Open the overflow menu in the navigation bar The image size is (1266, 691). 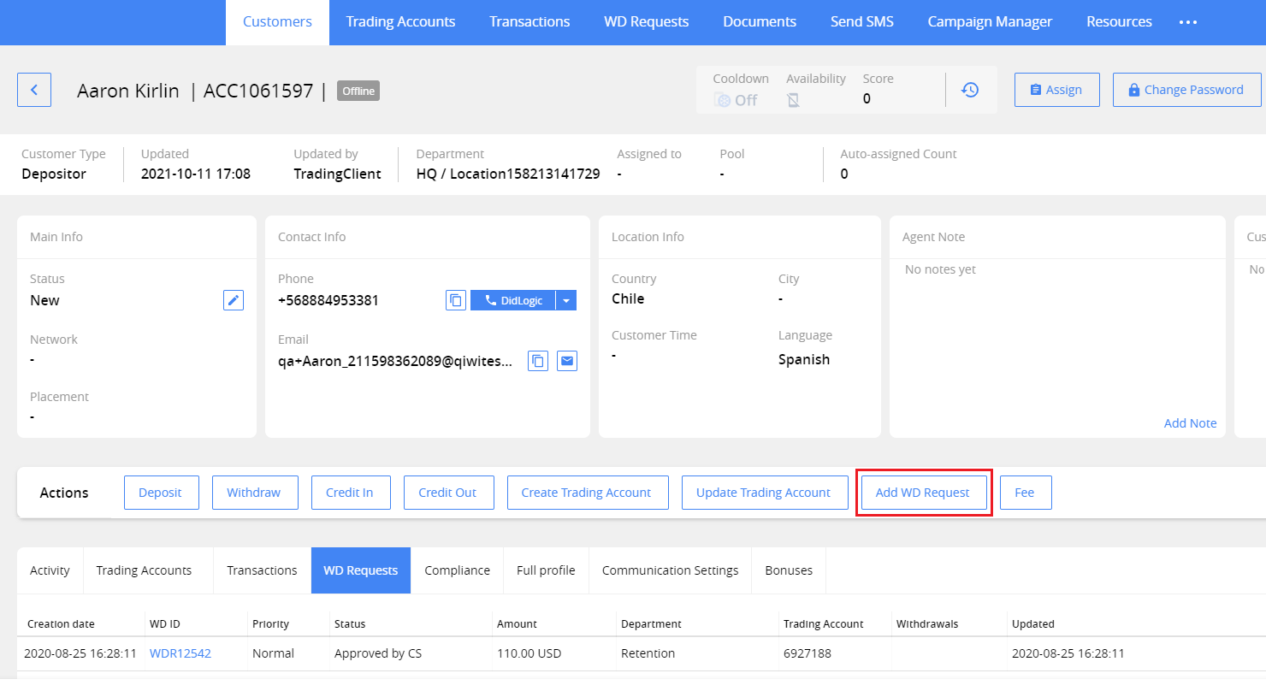(x=1187, y=22)
